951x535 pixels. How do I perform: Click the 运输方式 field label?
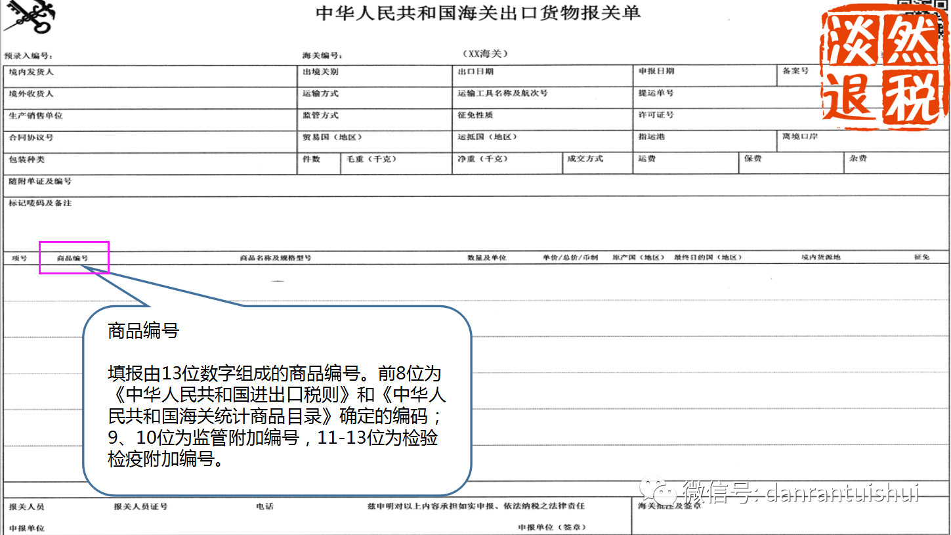point(320,94)
